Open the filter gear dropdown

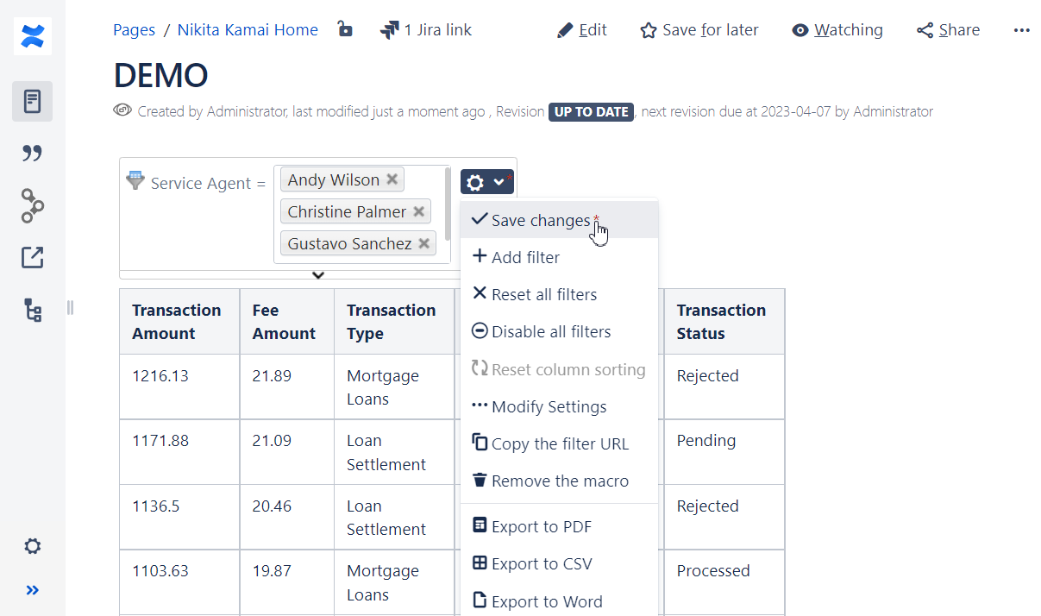pos(486,182)
